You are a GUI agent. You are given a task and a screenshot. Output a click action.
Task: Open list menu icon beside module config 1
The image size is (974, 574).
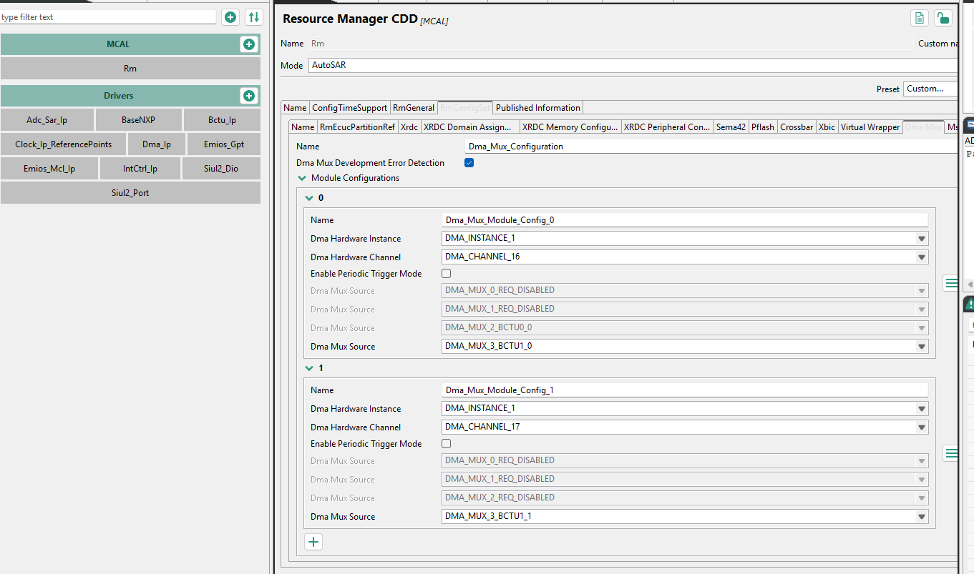coord(951,453)
